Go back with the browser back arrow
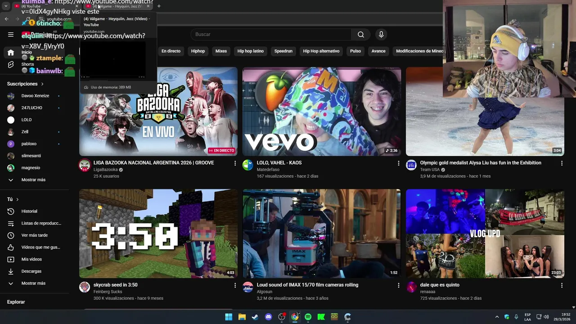Screen dimensions: 576x324 tap(7, 19)
